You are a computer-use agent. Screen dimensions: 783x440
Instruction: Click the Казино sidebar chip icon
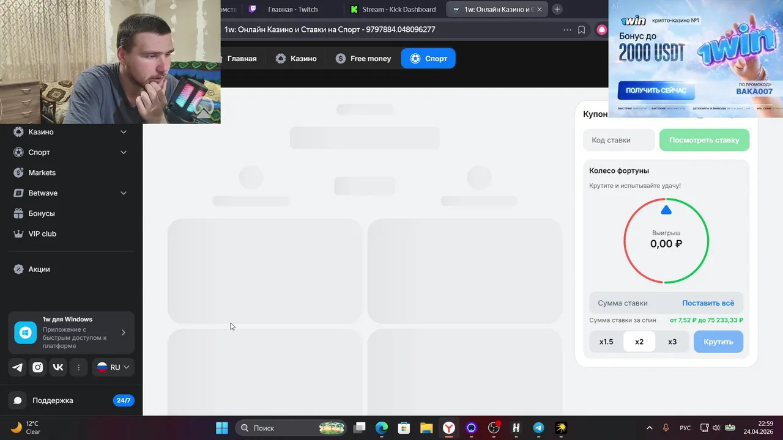(18, 132)
